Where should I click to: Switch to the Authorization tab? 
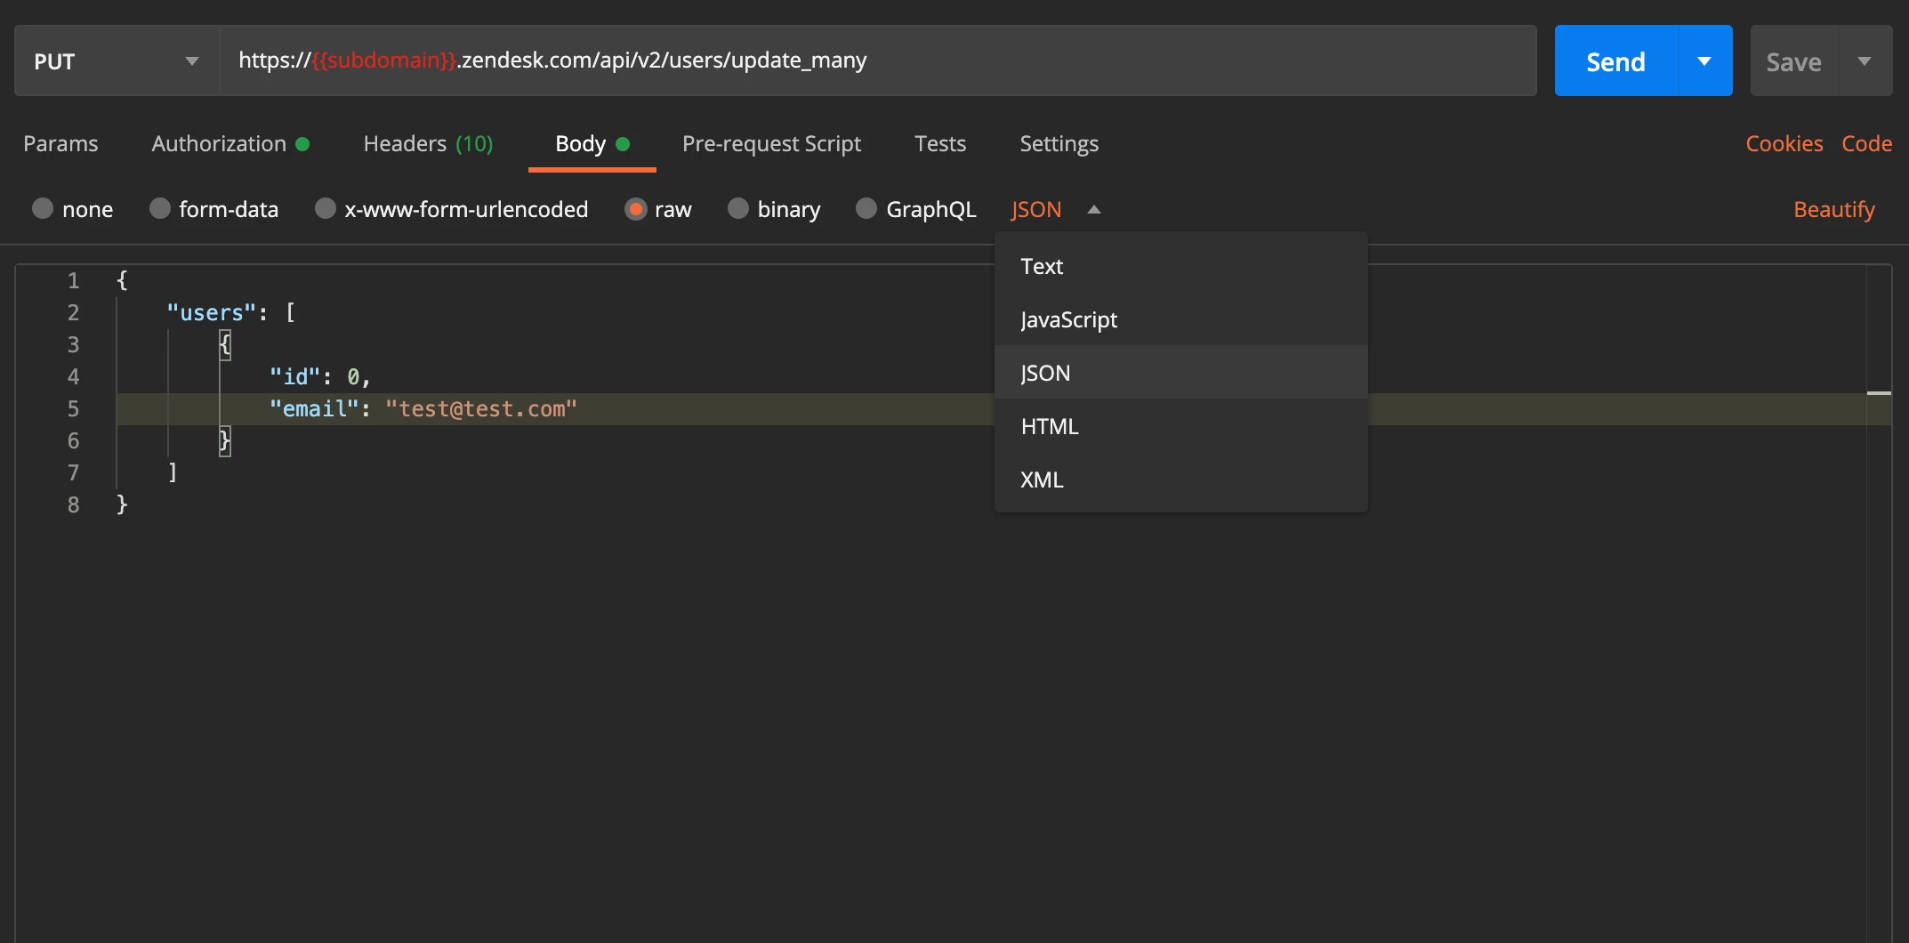point(230,143)
